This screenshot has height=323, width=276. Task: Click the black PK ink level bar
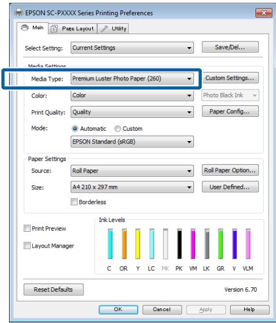tap(180, 244)
